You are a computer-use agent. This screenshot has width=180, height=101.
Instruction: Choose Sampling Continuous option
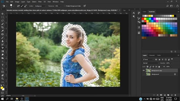(18, 6)
